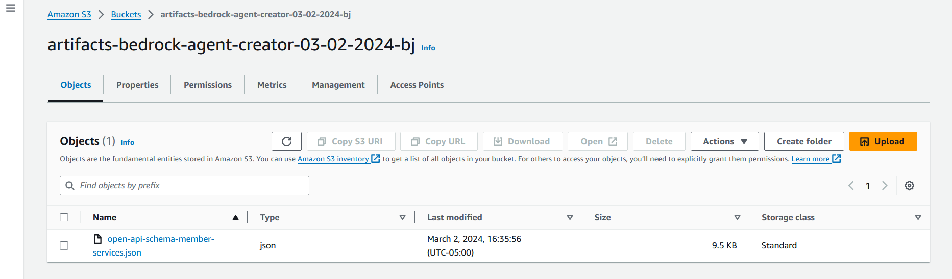Sort by Storage class column arrow
The image size is (952, 279).
tap(918, 217)
